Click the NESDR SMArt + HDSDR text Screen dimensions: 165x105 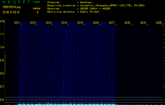[x=95, y=9]
